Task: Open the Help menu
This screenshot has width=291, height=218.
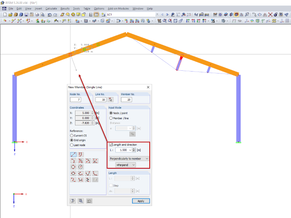Action: pyautogui.click(x=150, y=8)
